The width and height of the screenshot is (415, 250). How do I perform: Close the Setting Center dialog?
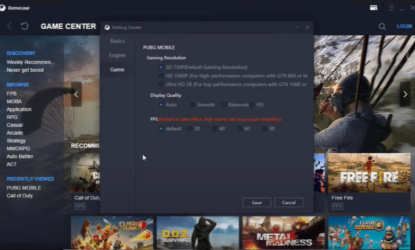click(x=308, y=27)
